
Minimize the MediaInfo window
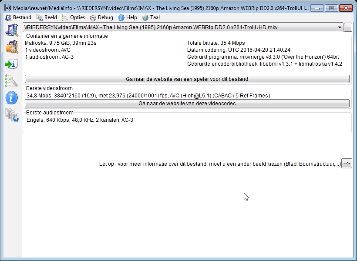click(317, 8)
